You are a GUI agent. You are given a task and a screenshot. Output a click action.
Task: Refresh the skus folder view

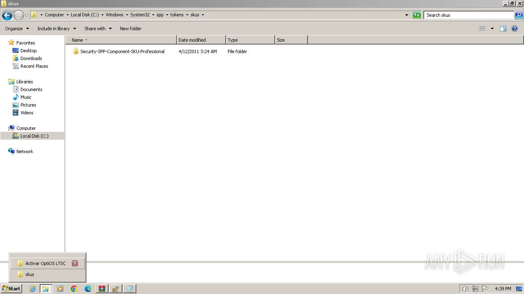417,15
